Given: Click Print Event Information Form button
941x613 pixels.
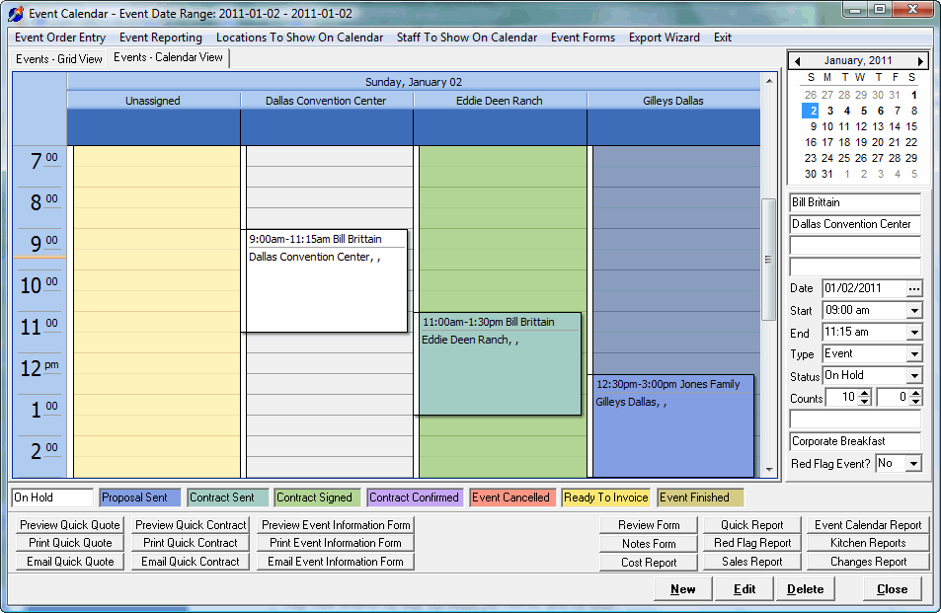Looking at the screenshot, I should coord(336,543).
